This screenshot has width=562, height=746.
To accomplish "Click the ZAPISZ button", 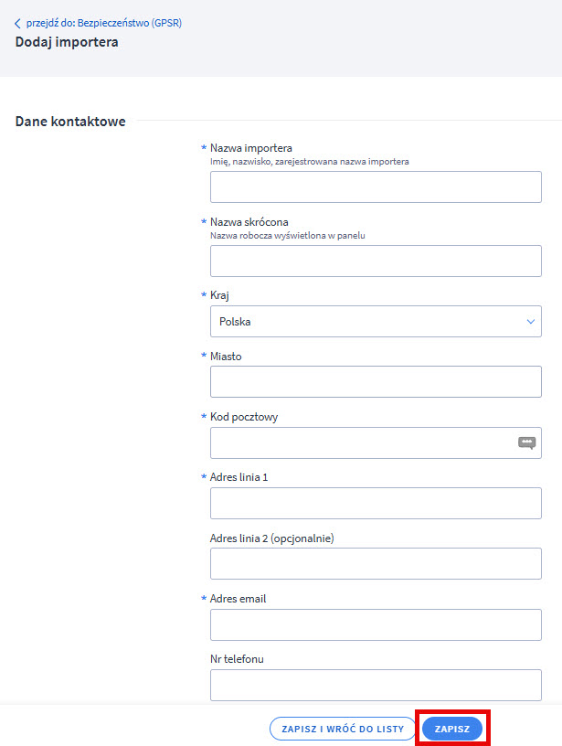I will coord(452,729).
